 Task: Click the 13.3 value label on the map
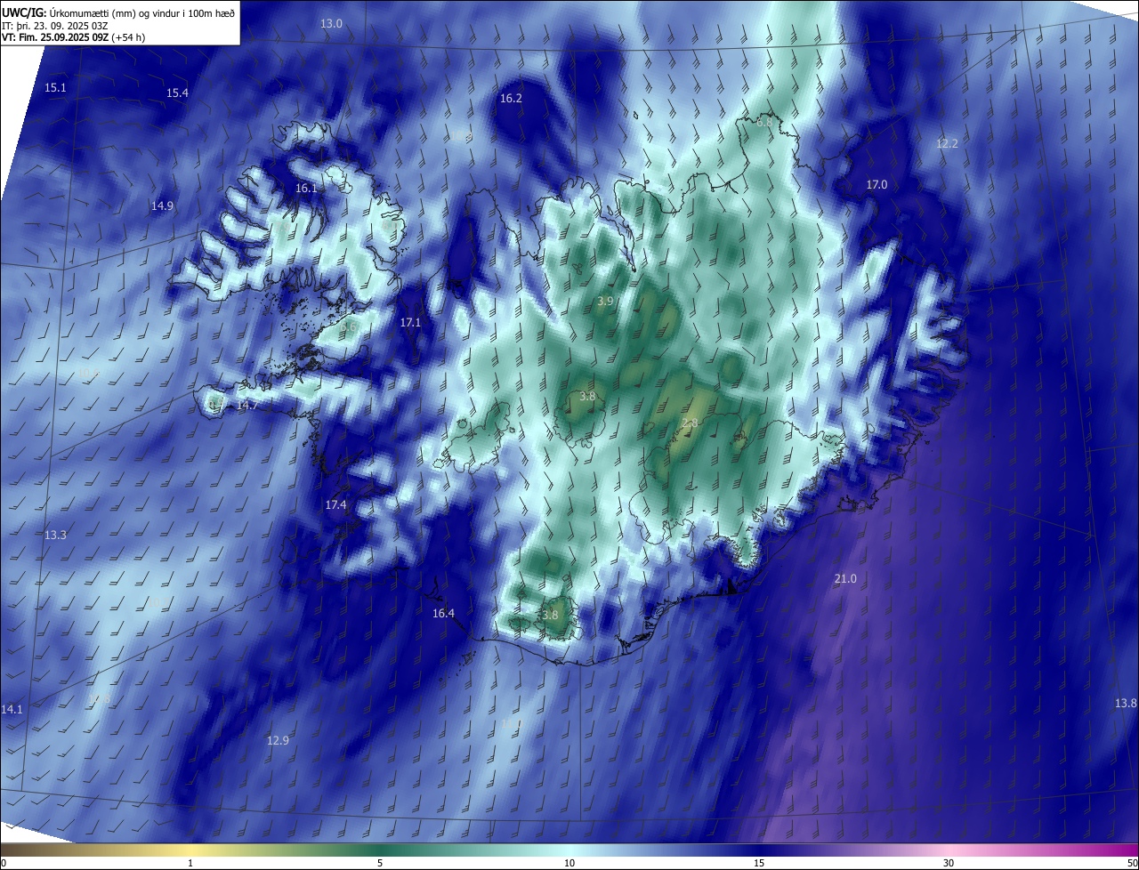coord(55,535)
